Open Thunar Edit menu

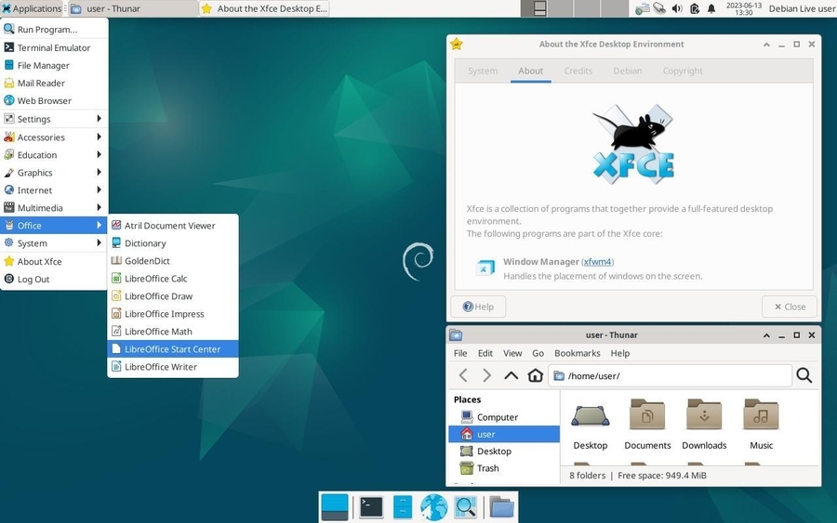pos(485,353)
